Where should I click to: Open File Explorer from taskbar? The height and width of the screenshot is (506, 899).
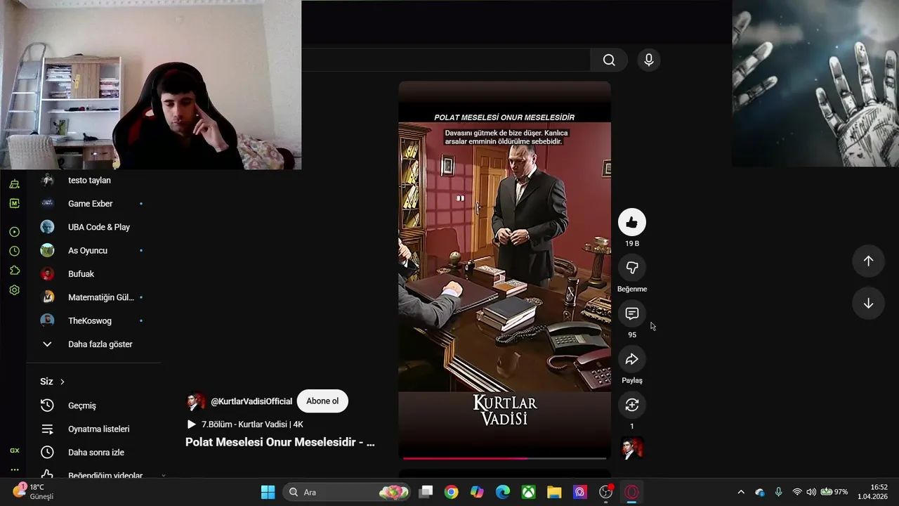[554, 492]
